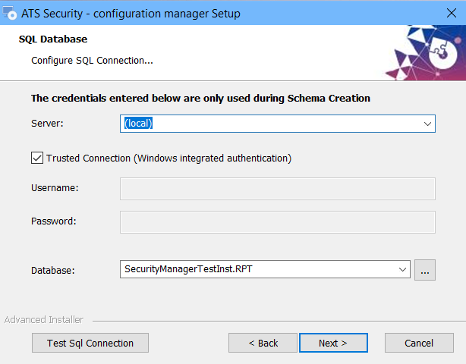Go back with the < Back button
The height and width of the screenshot is (364, 466).
[263, 343]
